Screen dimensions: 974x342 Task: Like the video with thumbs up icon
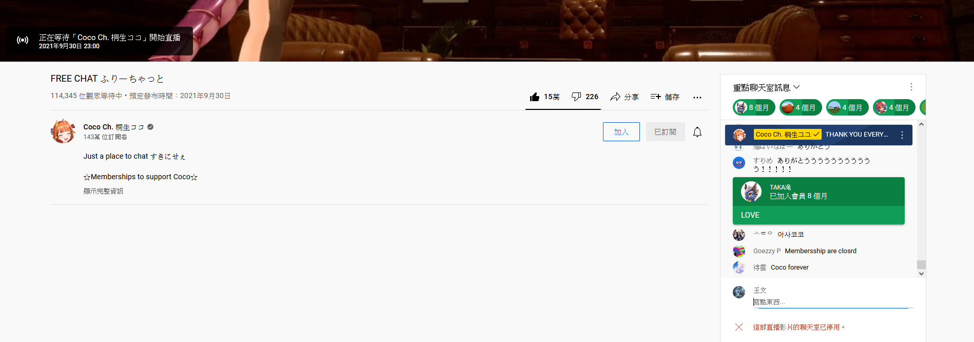point(535,97)
